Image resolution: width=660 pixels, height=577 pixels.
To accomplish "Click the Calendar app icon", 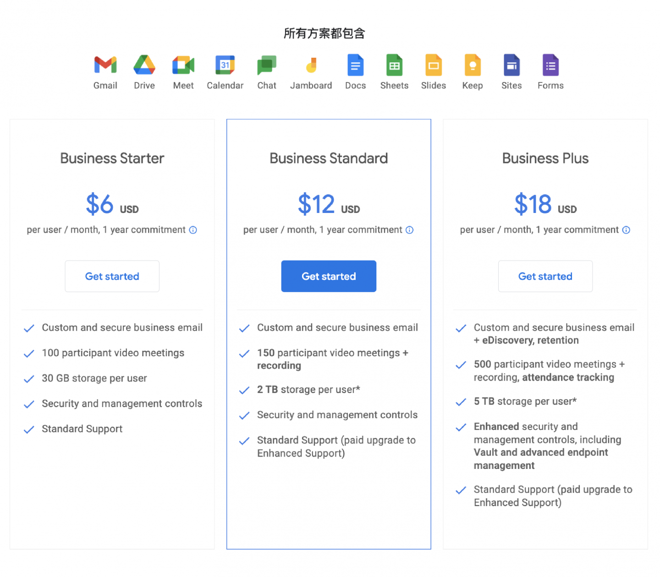I will (x=225, y=65).
